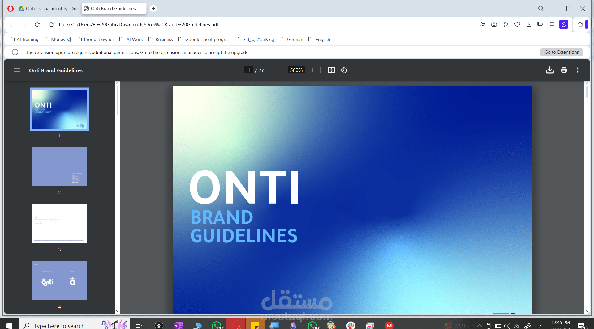Add page to bookmarks with heart icon
594x329 pixels.
pos(517,24)
